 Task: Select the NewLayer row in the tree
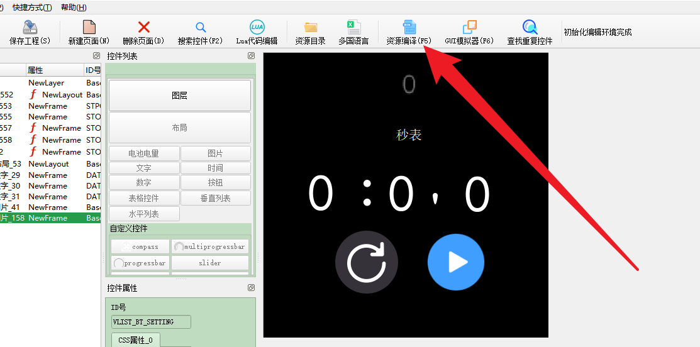coord(50,83)
